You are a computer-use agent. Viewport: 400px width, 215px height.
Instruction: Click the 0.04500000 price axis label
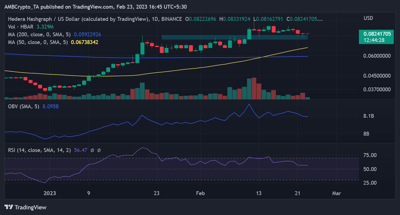(x=377, y=76)
